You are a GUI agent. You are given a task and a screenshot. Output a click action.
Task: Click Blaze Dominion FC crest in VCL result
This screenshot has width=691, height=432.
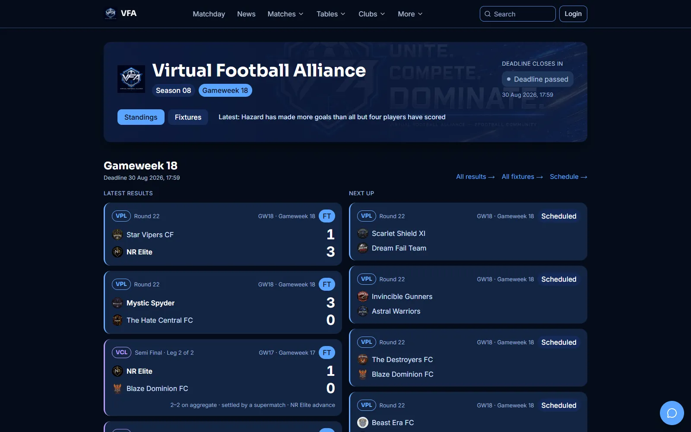[117, 388]
